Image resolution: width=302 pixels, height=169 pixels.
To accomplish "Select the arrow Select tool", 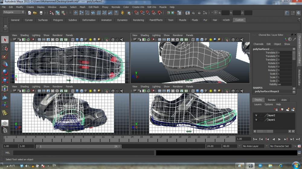I will (x=5, y=40).
